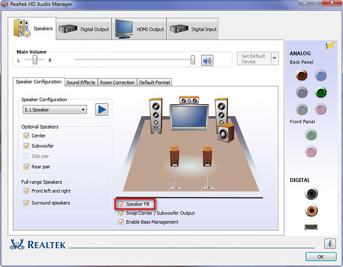Click the green back panel analog jack

321,92
